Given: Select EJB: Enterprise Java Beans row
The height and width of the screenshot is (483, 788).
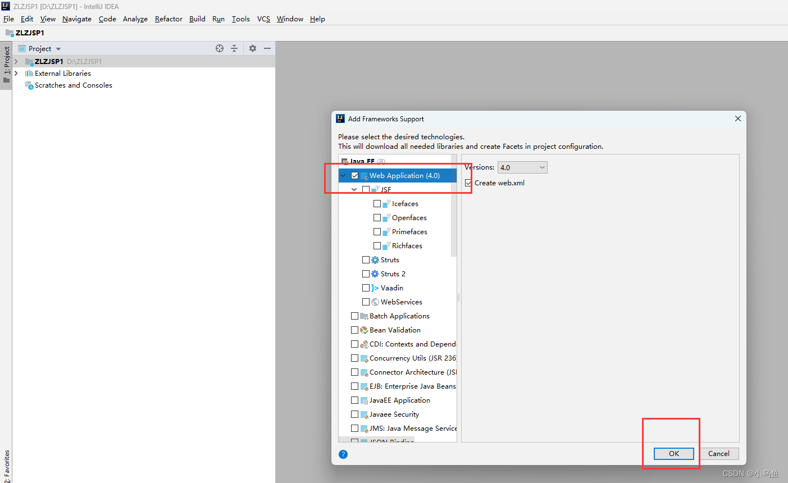Looking at the screenshot, I should (x=398, y=386).
